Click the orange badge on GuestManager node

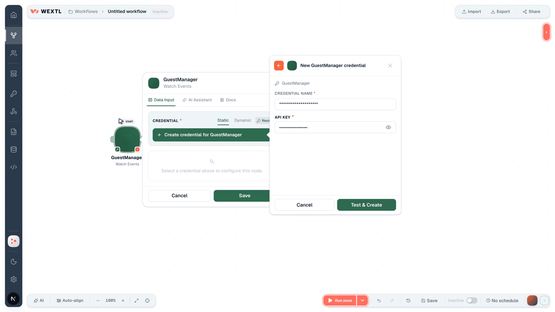click(x=137, y=149)
